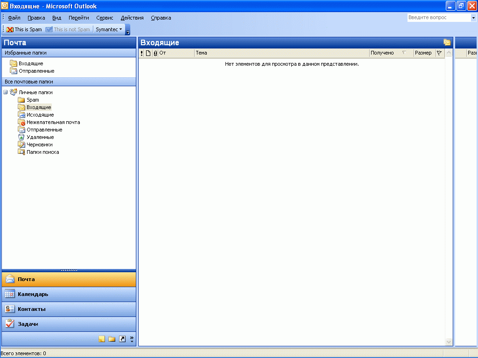Click the importance column header icon
The image size is (478, 358).
tap(141, 53)
